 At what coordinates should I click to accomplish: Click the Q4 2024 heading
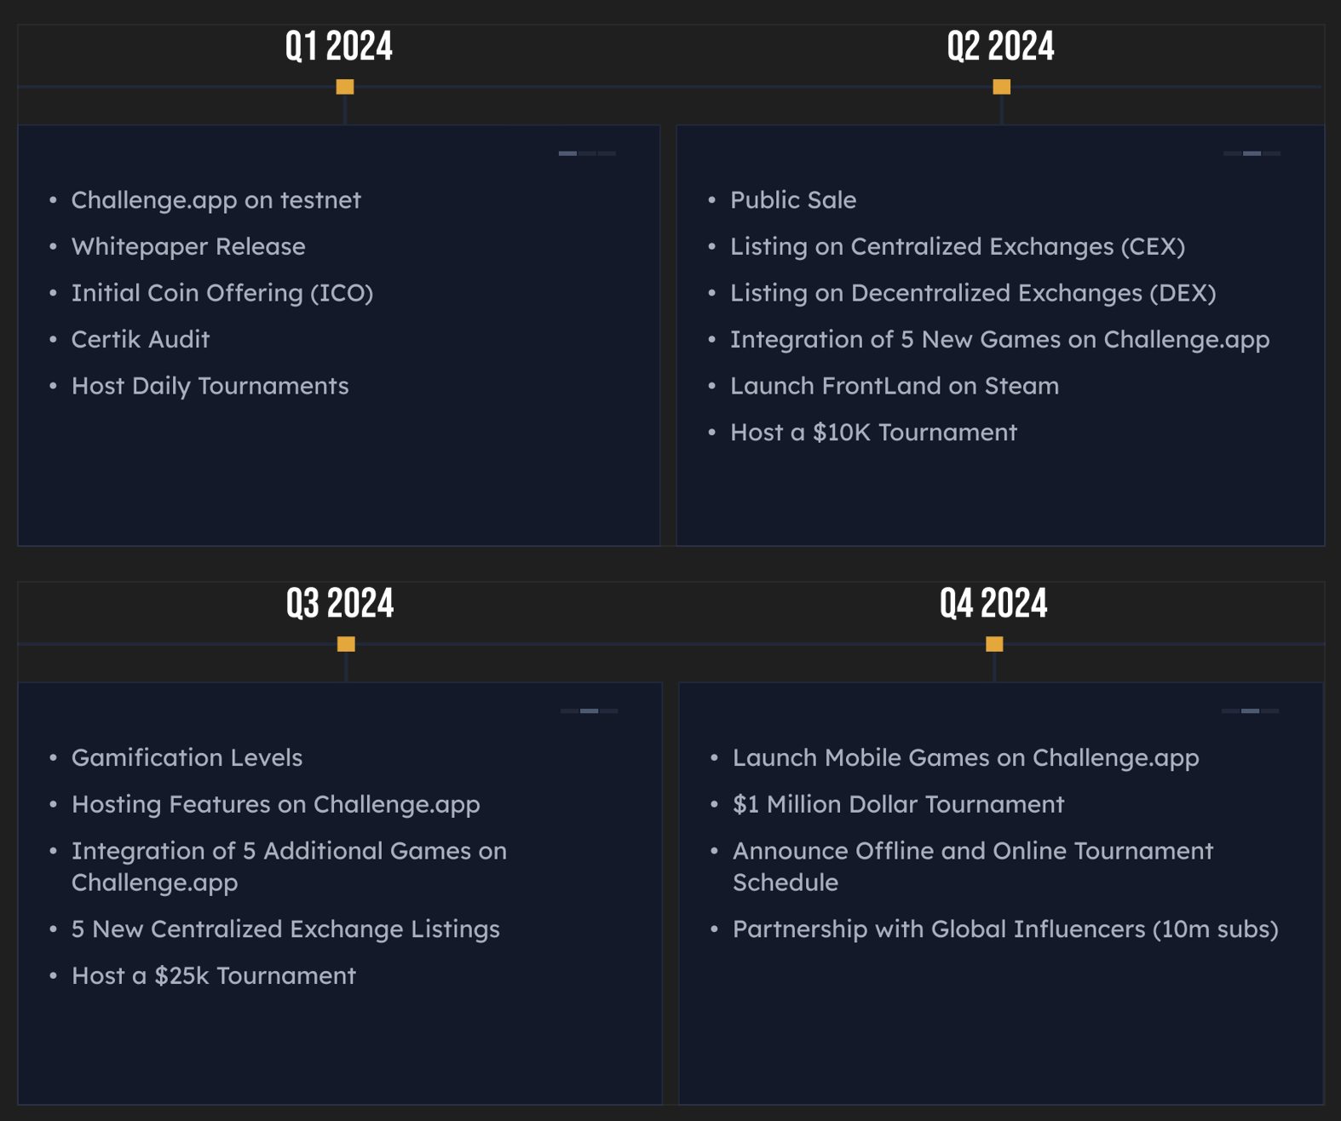993,603
